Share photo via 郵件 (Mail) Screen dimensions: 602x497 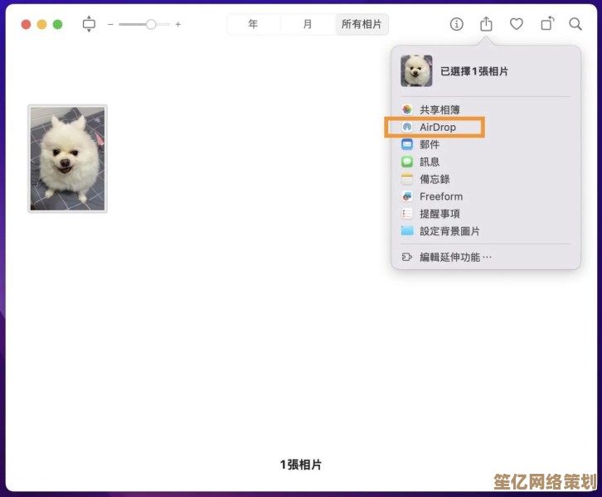point(430,144)
